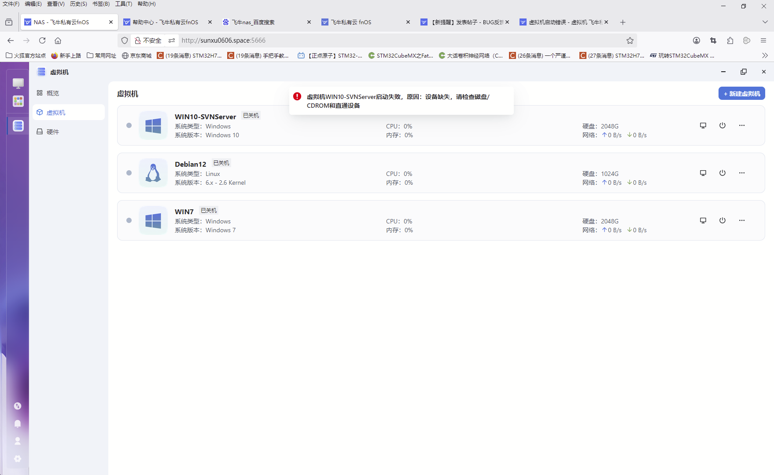
Task: Click the desktop icon in left dock
Action: pos(18,83)
